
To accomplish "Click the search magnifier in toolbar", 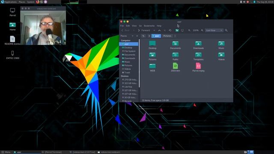I will pos(226,30).
